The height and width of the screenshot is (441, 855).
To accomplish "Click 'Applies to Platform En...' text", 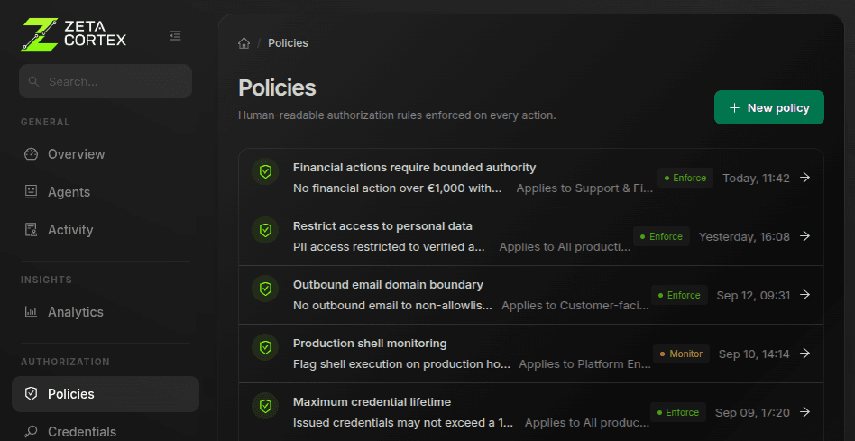I will tap(585, 363).
